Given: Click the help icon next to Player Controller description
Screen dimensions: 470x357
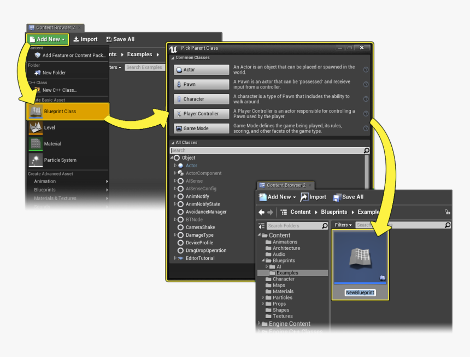Looking at the screenshot, I should pyautogui.click(x=366, y=114).
